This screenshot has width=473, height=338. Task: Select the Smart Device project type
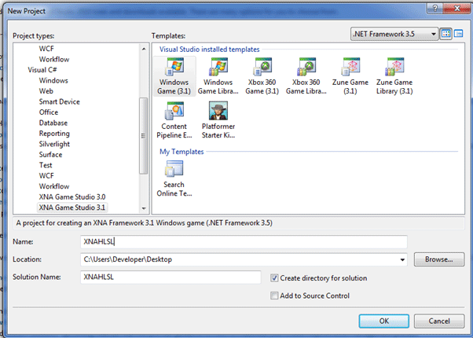pos(60,101)
